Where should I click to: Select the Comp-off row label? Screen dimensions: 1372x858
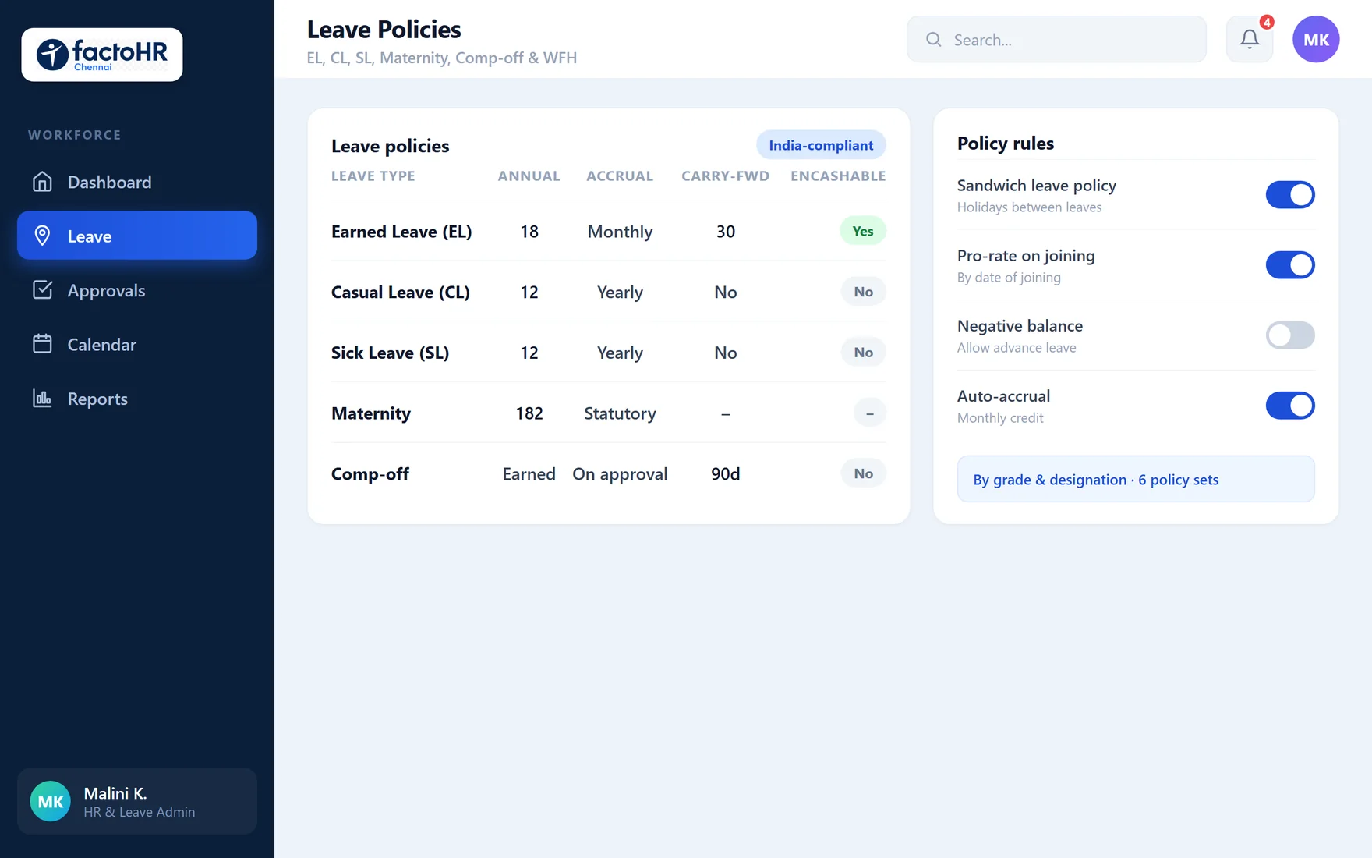pos(370,474)
